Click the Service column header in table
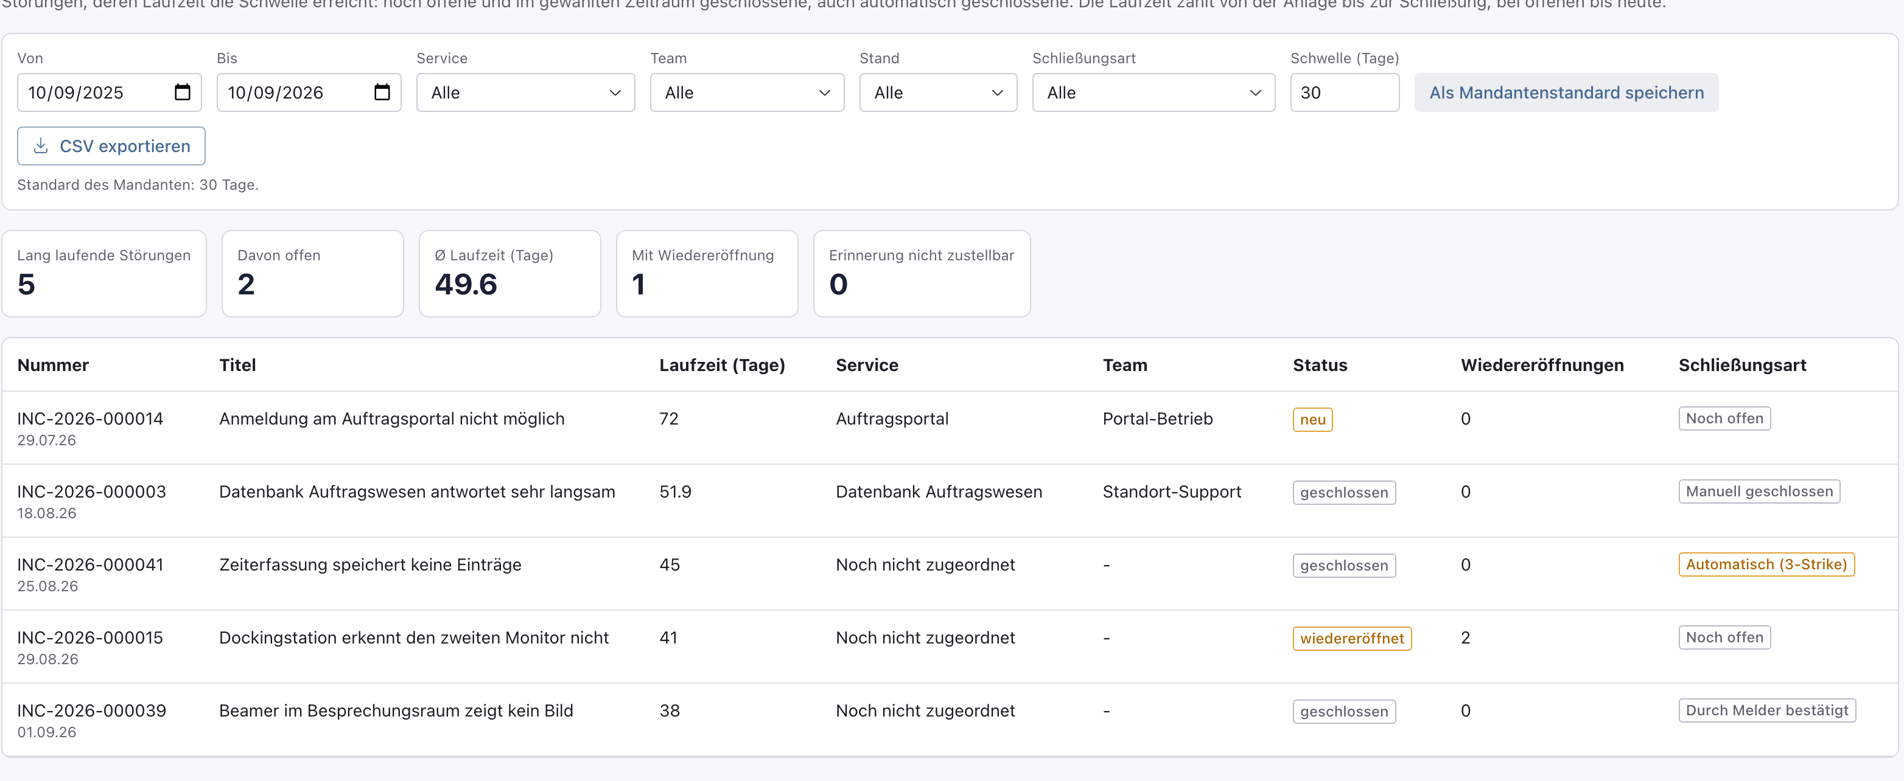The image size is (1904, 781). click(x=867, y=365)
